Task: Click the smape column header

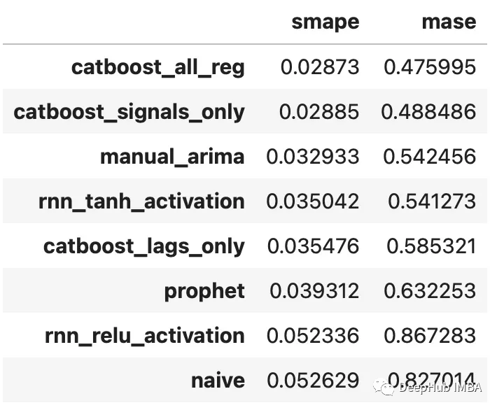Action: (325, 22)
